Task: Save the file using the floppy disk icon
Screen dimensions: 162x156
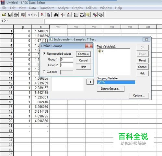Action: point(10,15)
